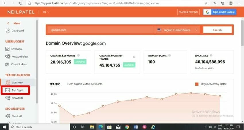The image size is (244, 130).
Task: Reload the page with the refresh icon
Action: click(x=21, y=3)
